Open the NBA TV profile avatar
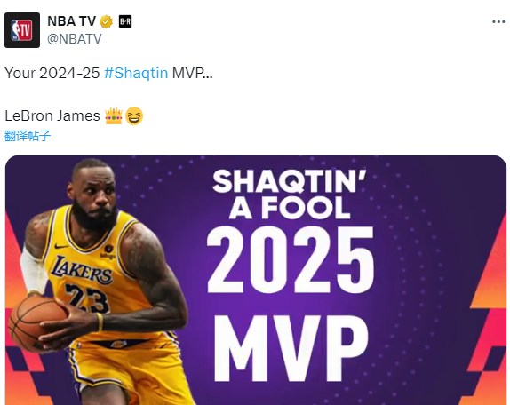Viewport: 510px width, 405px height. click(22, 30)
